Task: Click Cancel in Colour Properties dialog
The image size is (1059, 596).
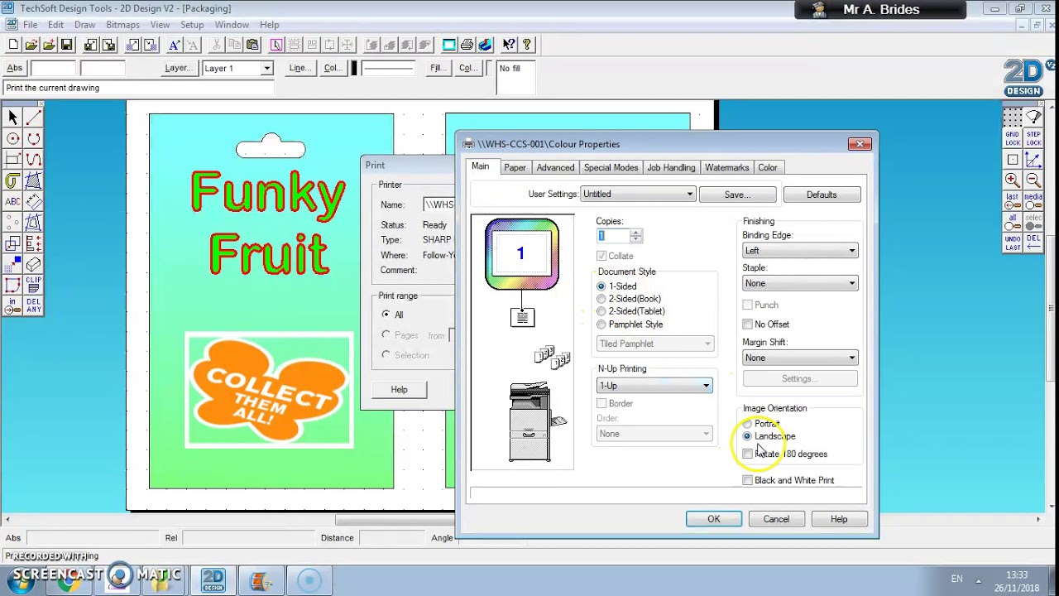Action: point(776,519)
